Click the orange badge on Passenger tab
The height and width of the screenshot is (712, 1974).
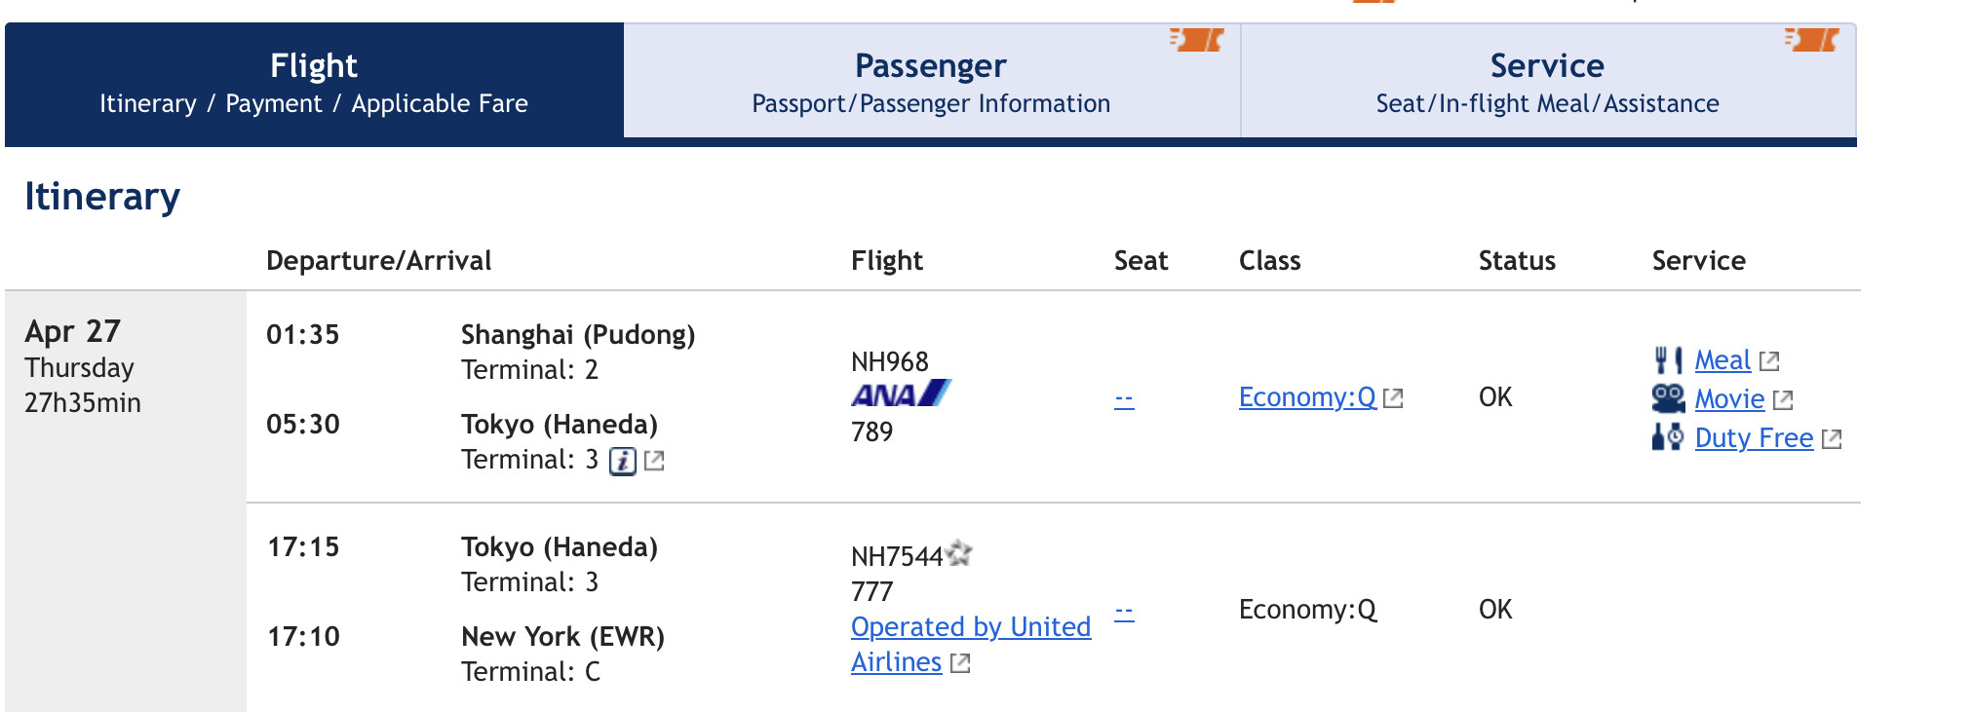(x=1196, y=40)
